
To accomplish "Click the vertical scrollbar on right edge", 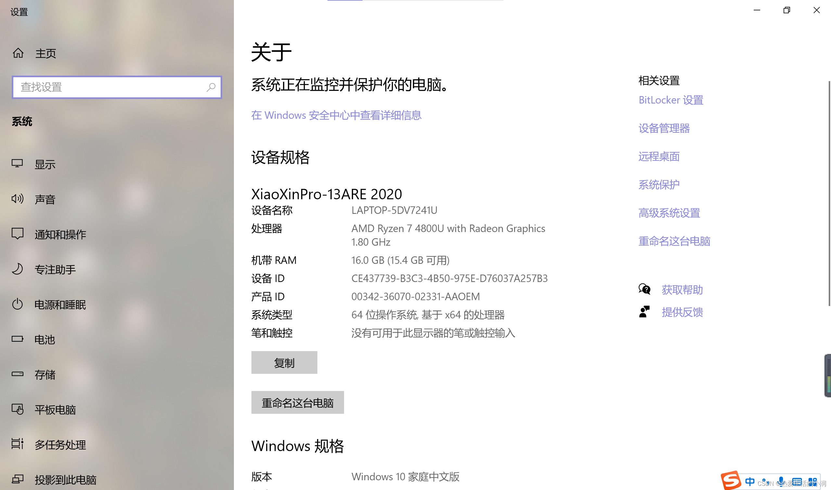I will tap(829, 193).
